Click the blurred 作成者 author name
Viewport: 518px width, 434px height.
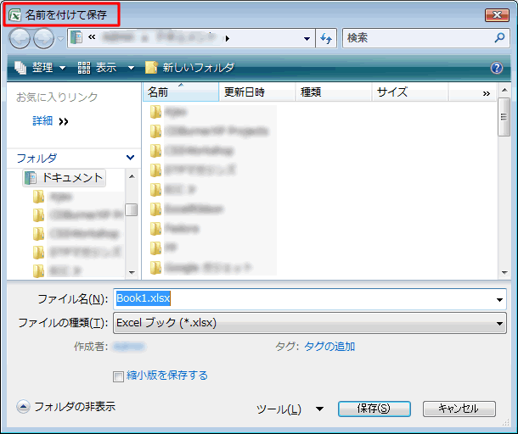tap(129, 347)
